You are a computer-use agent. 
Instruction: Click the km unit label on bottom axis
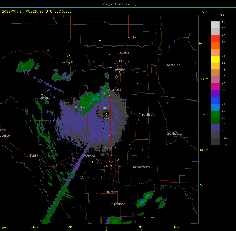point(4,228)
